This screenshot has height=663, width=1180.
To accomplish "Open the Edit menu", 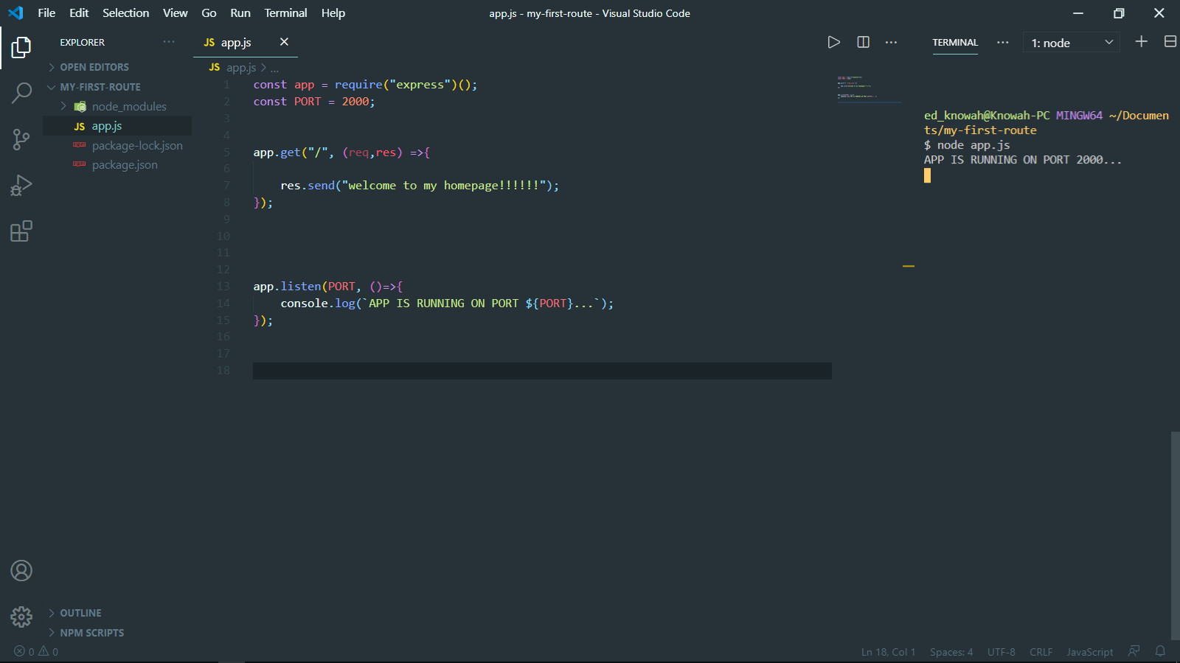I will coord(79,13).
